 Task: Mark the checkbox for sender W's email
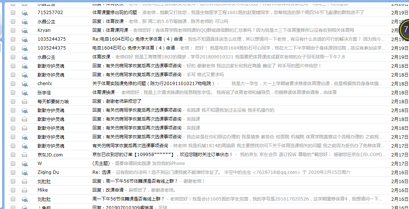pos(13,164)
